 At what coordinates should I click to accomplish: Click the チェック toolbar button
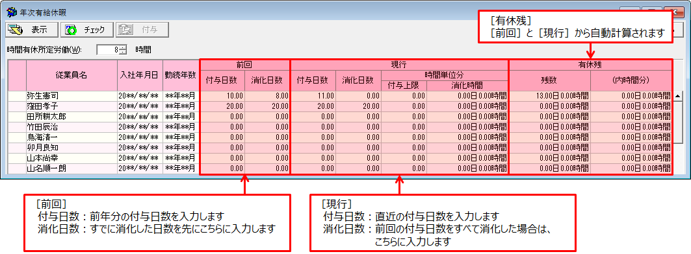pos(87,30)
